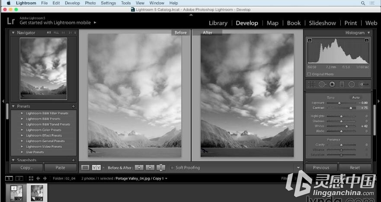Click the Whites slider handle
This screenshot has width=381, height=202.
click(x=346, y=126)
